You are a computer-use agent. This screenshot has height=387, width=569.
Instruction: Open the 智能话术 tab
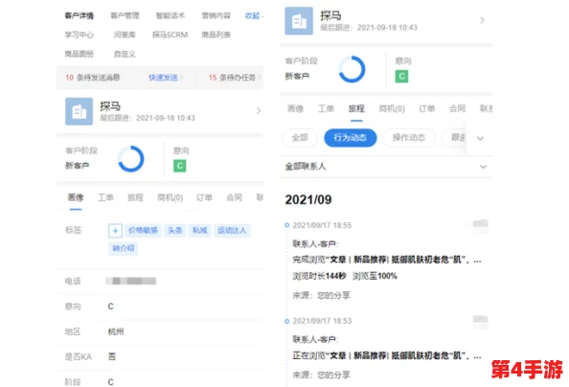[171, 15]
